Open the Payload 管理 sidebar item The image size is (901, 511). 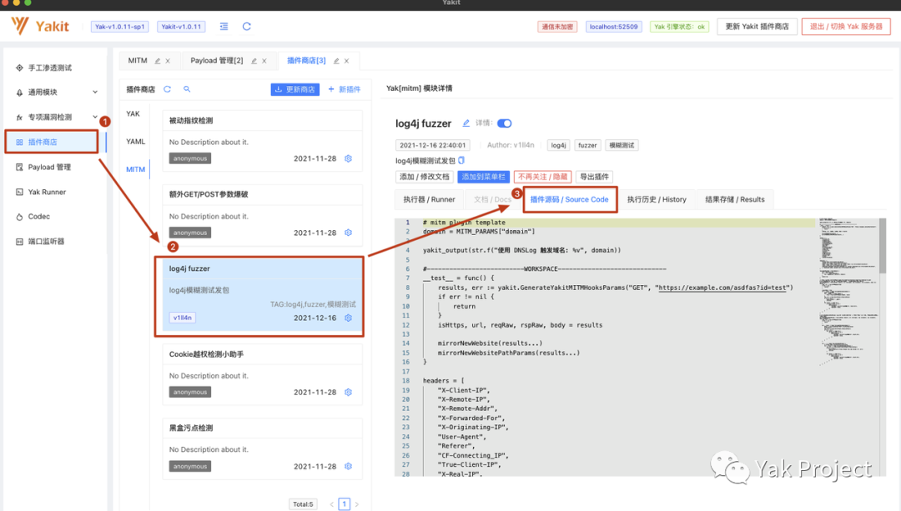coord(50,167)
